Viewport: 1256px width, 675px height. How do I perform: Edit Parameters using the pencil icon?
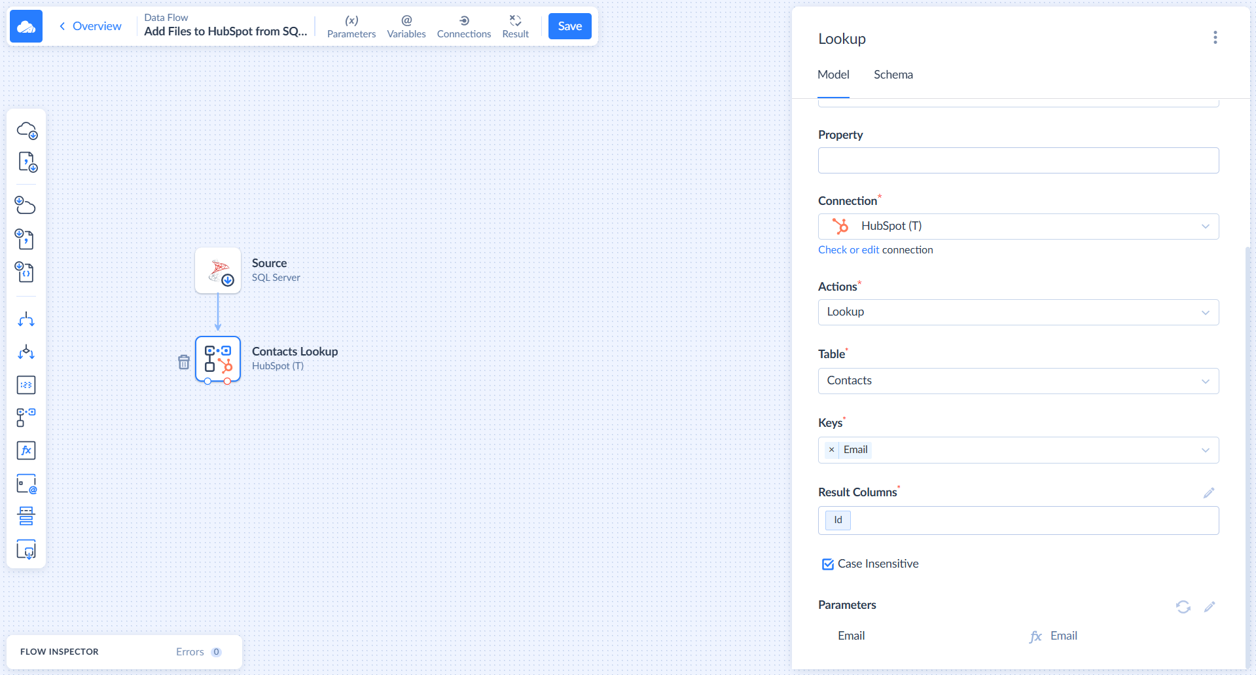click(1209, 607)
